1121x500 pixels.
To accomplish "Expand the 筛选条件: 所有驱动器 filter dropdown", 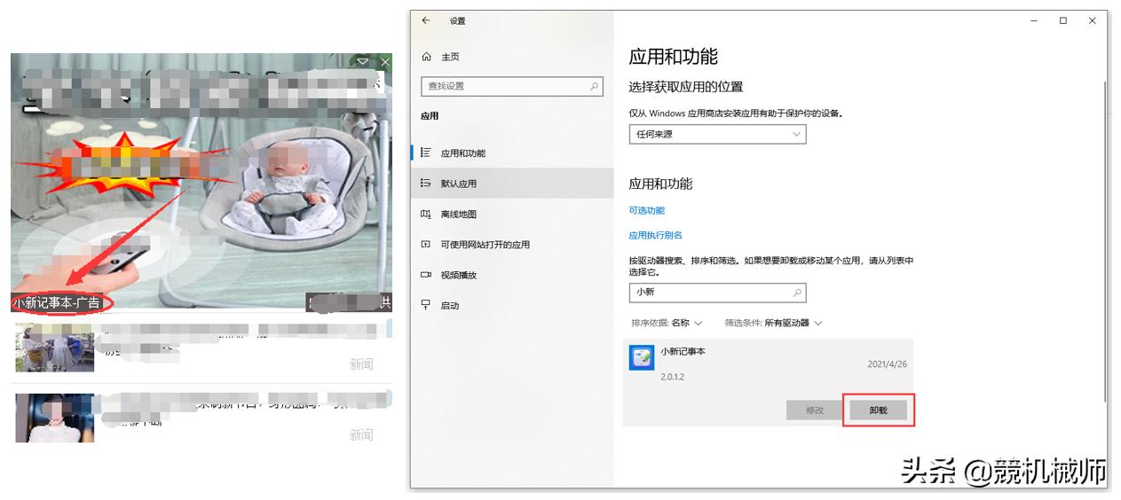I will (x=773, y=323).
